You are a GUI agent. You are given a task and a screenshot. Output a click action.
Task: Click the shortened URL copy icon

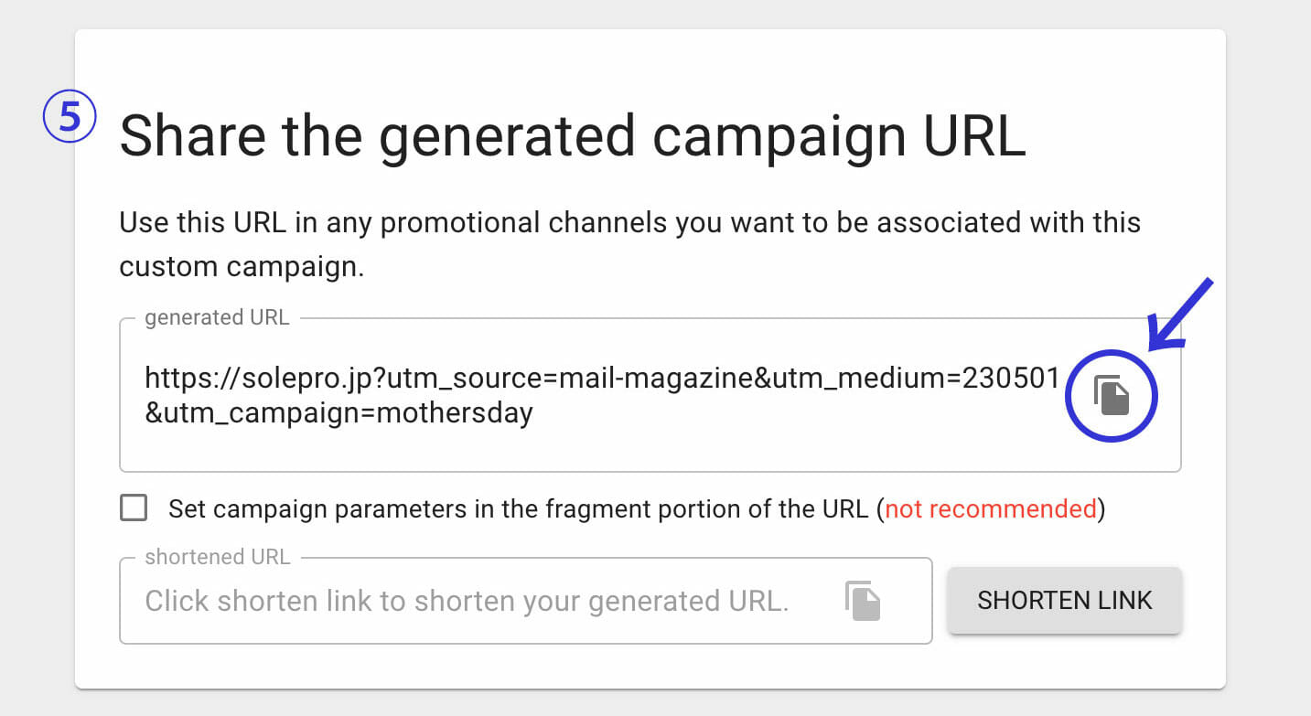(x=862, y=601)
